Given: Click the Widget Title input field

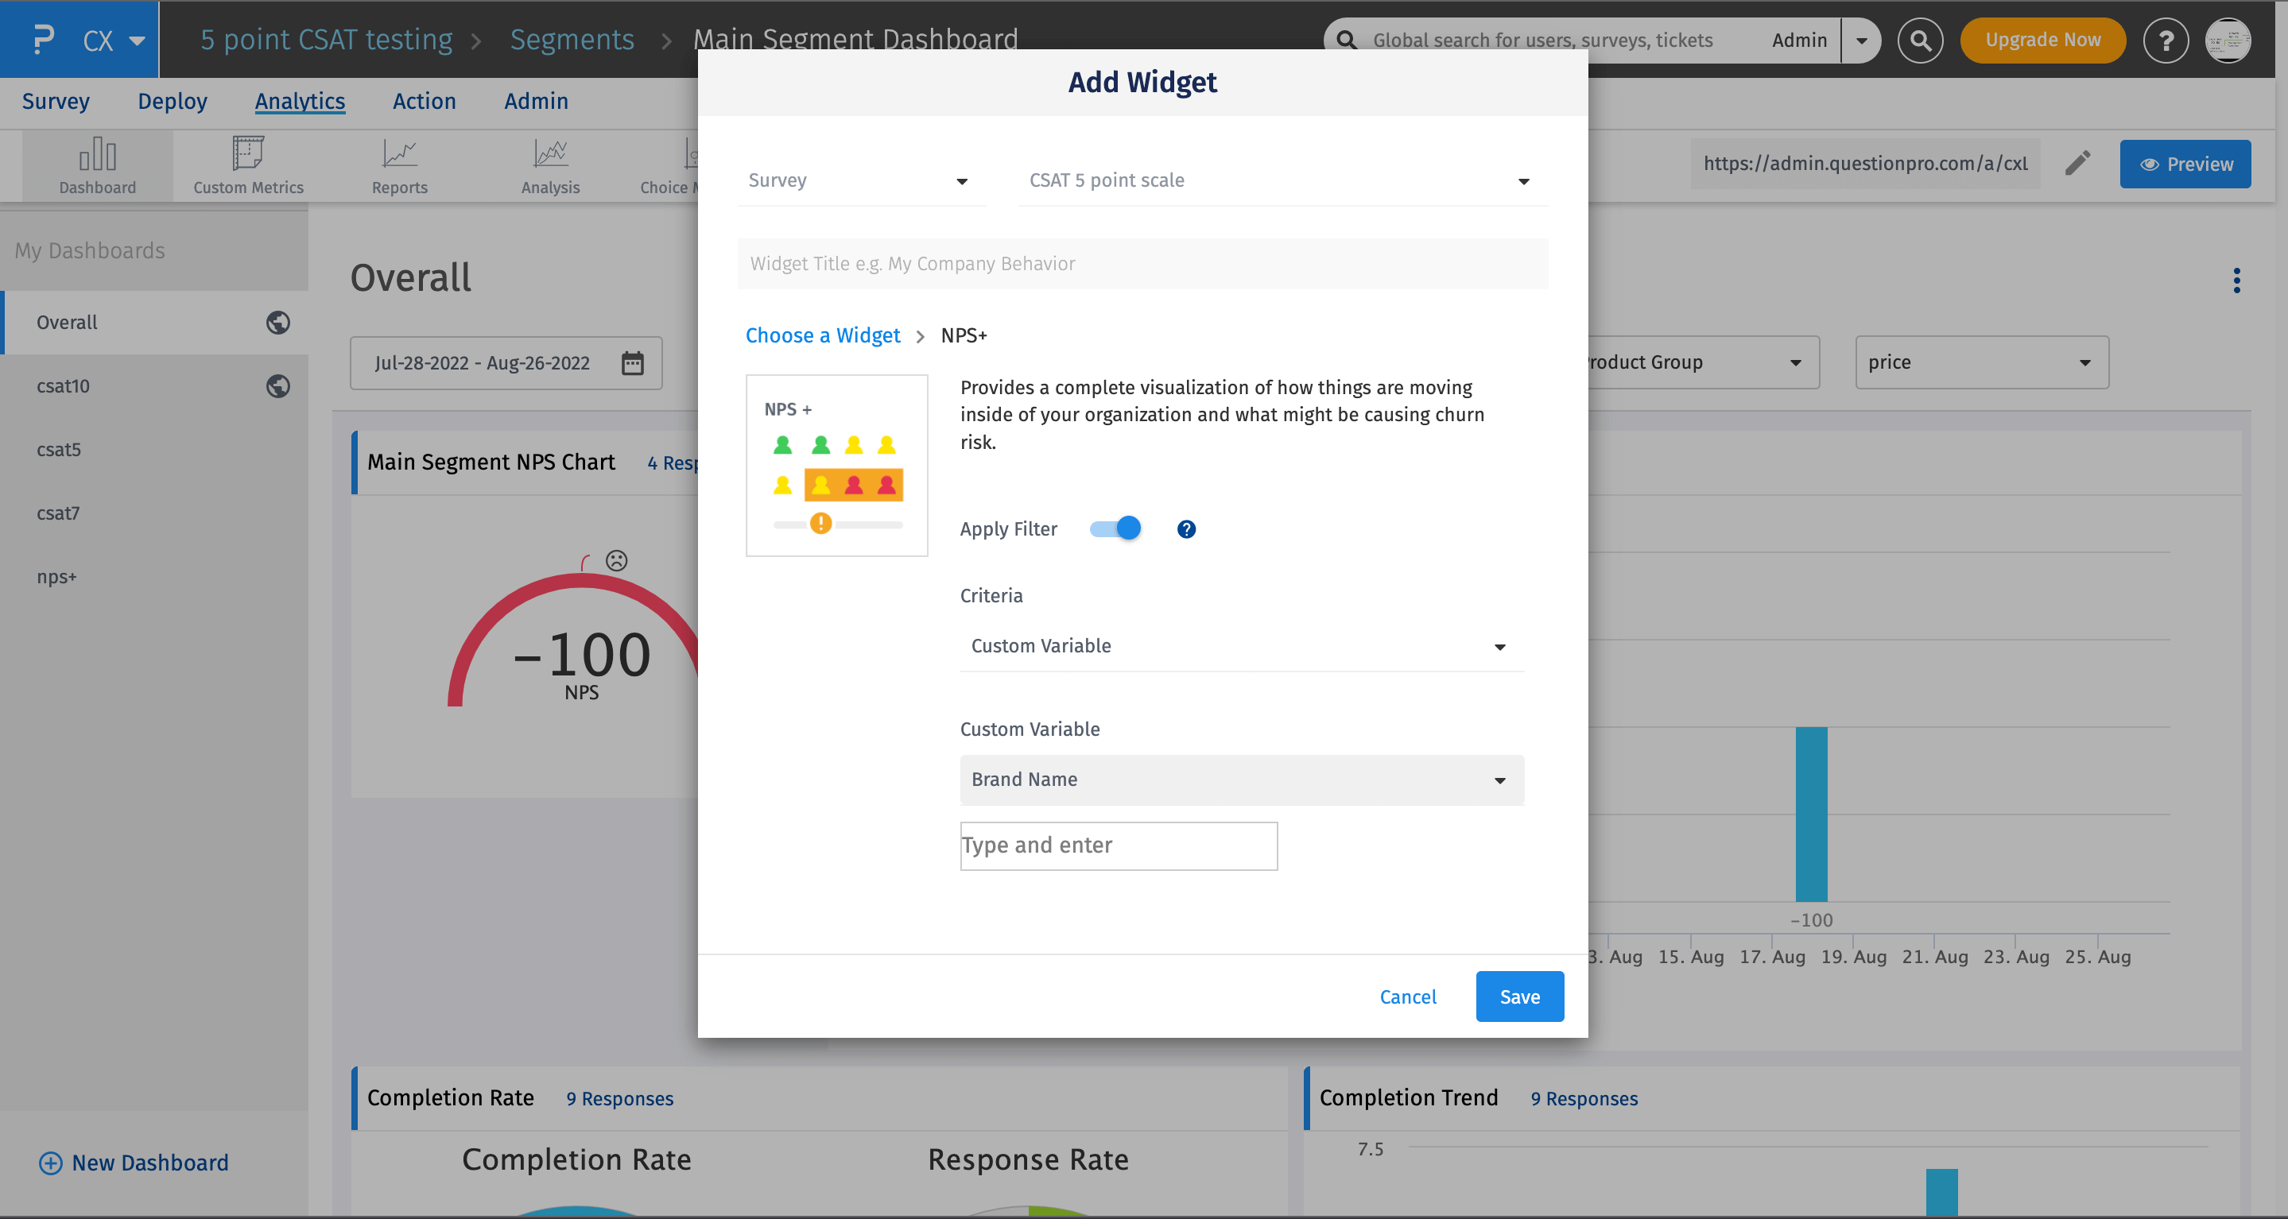Looking at the screenshot, I should [1142, 263].
